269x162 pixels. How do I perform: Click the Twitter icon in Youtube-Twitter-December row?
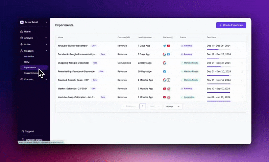coord(164,46)
